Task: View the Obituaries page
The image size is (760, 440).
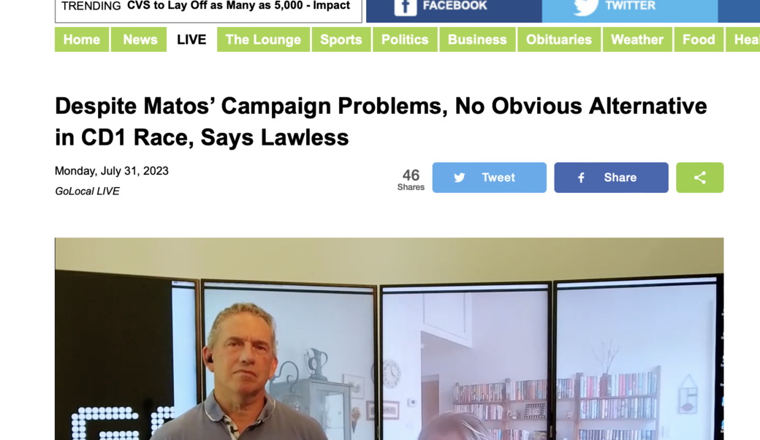Action: (x=559, y=39)
